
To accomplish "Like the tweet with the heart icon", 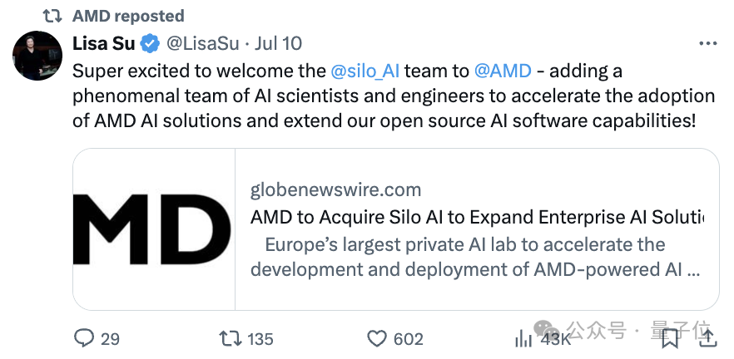I will [378, 338].
